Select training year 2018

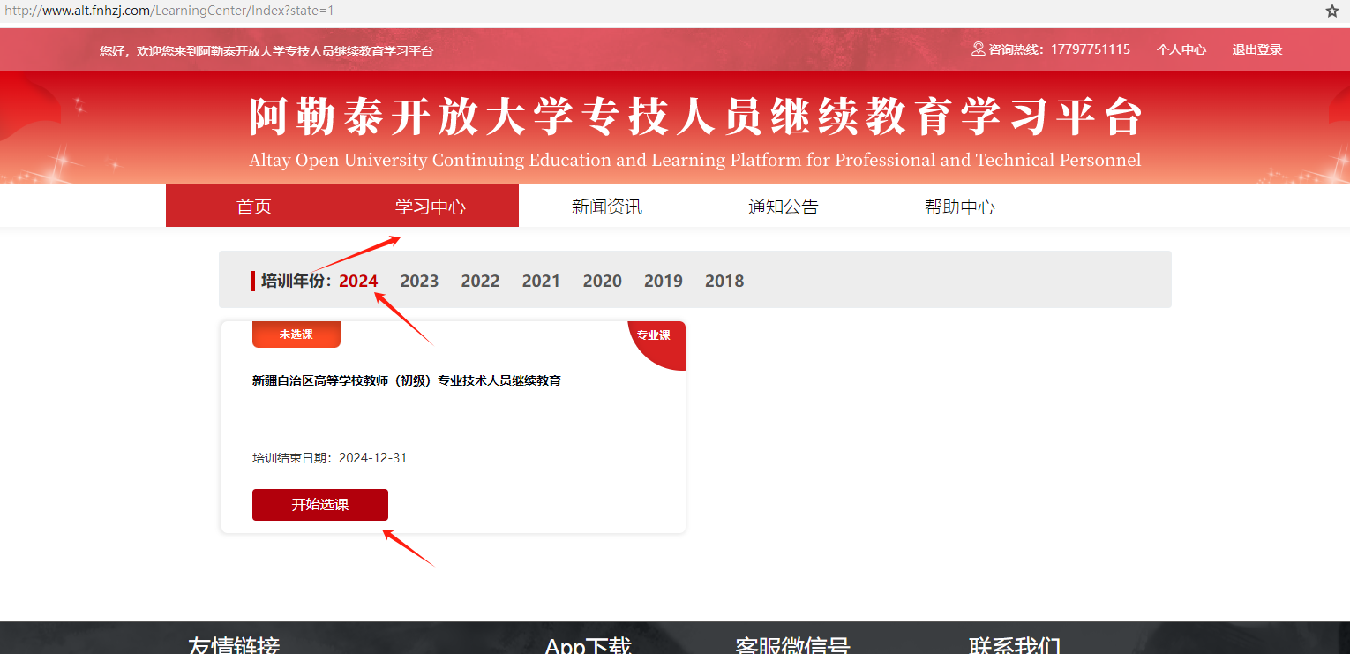(x=724, y=281)
